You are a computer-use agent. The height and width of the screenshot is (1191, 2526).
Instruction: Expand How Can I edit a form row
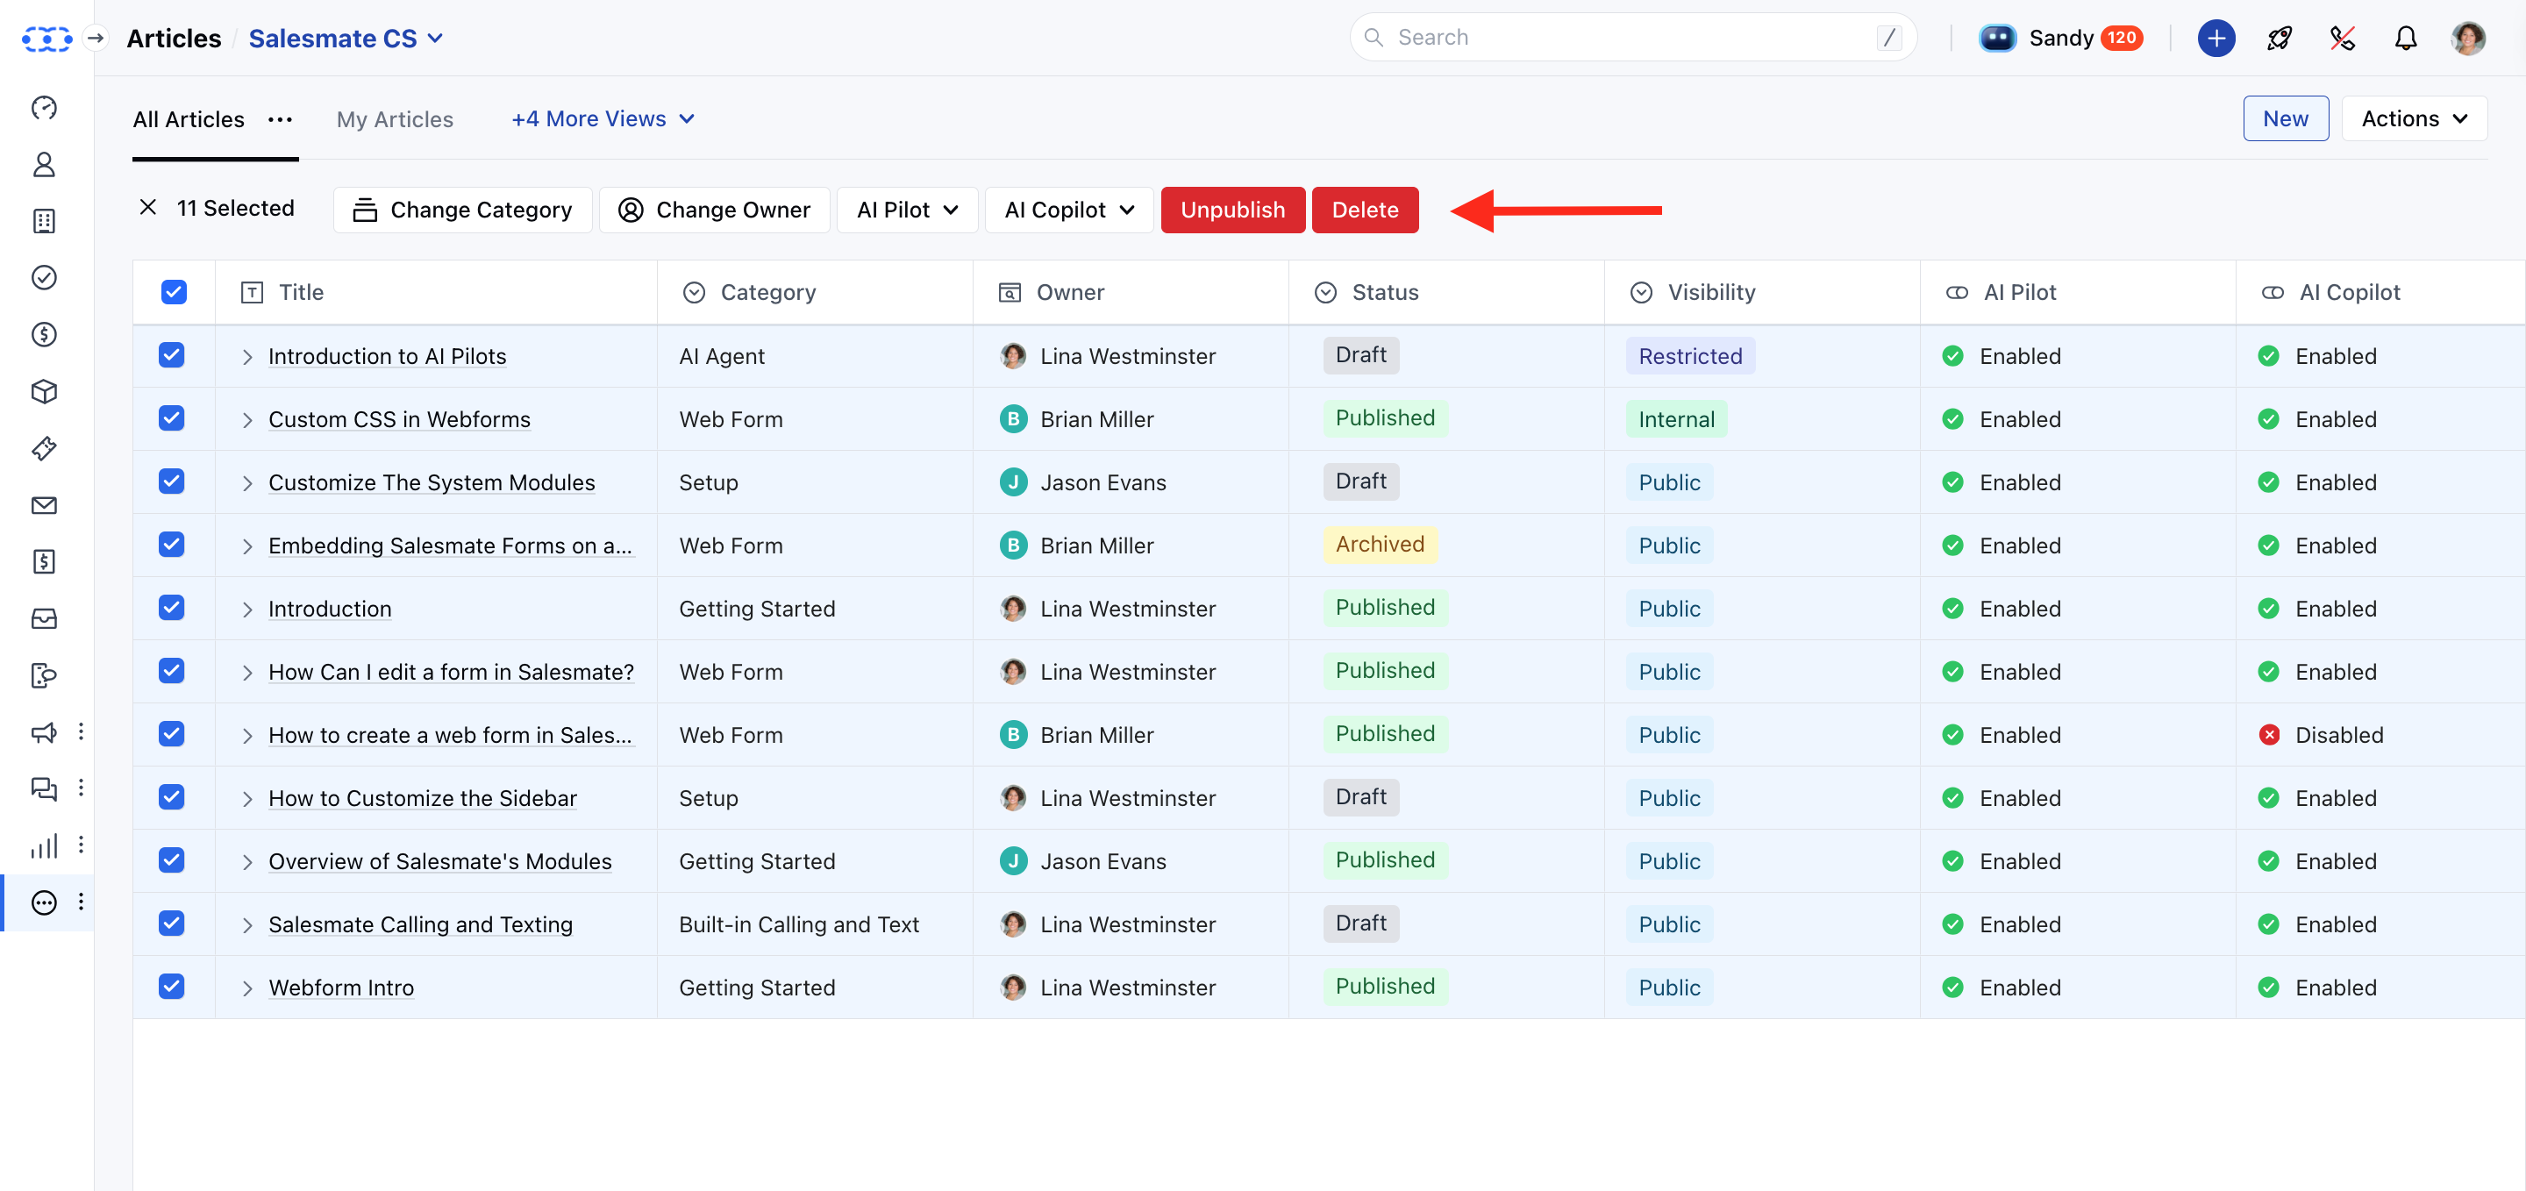pos(247,673)
